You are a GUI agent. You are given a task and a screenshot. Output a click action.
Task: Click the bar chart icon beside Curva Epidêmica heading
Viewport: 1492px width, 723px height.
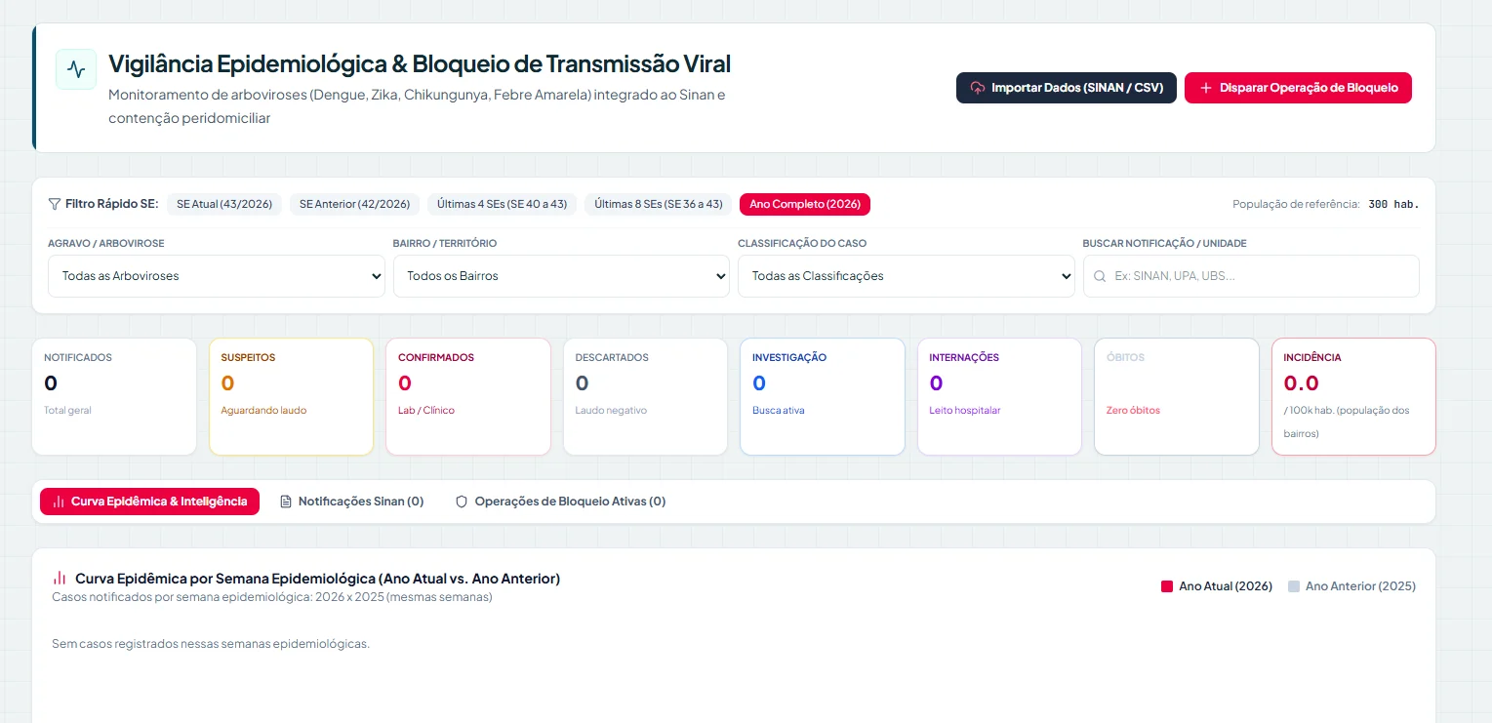[60, 578]
